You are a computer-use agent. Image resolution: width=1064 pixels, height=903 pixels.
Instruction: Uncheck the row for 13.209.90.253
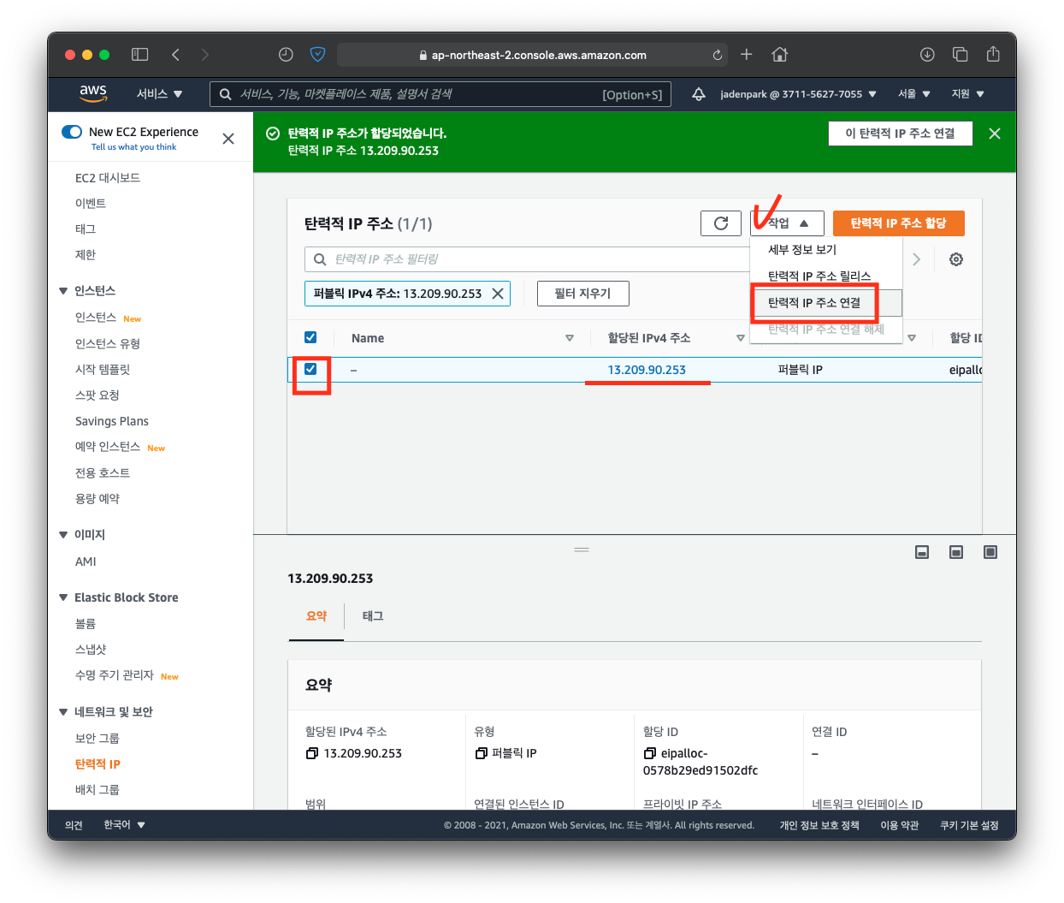tap(310, 369)
